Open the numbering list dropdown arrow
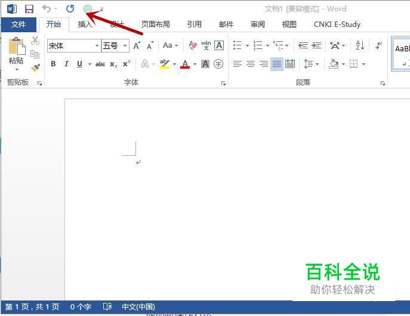The width and height of the screenshot is (410, 316). 267,46
